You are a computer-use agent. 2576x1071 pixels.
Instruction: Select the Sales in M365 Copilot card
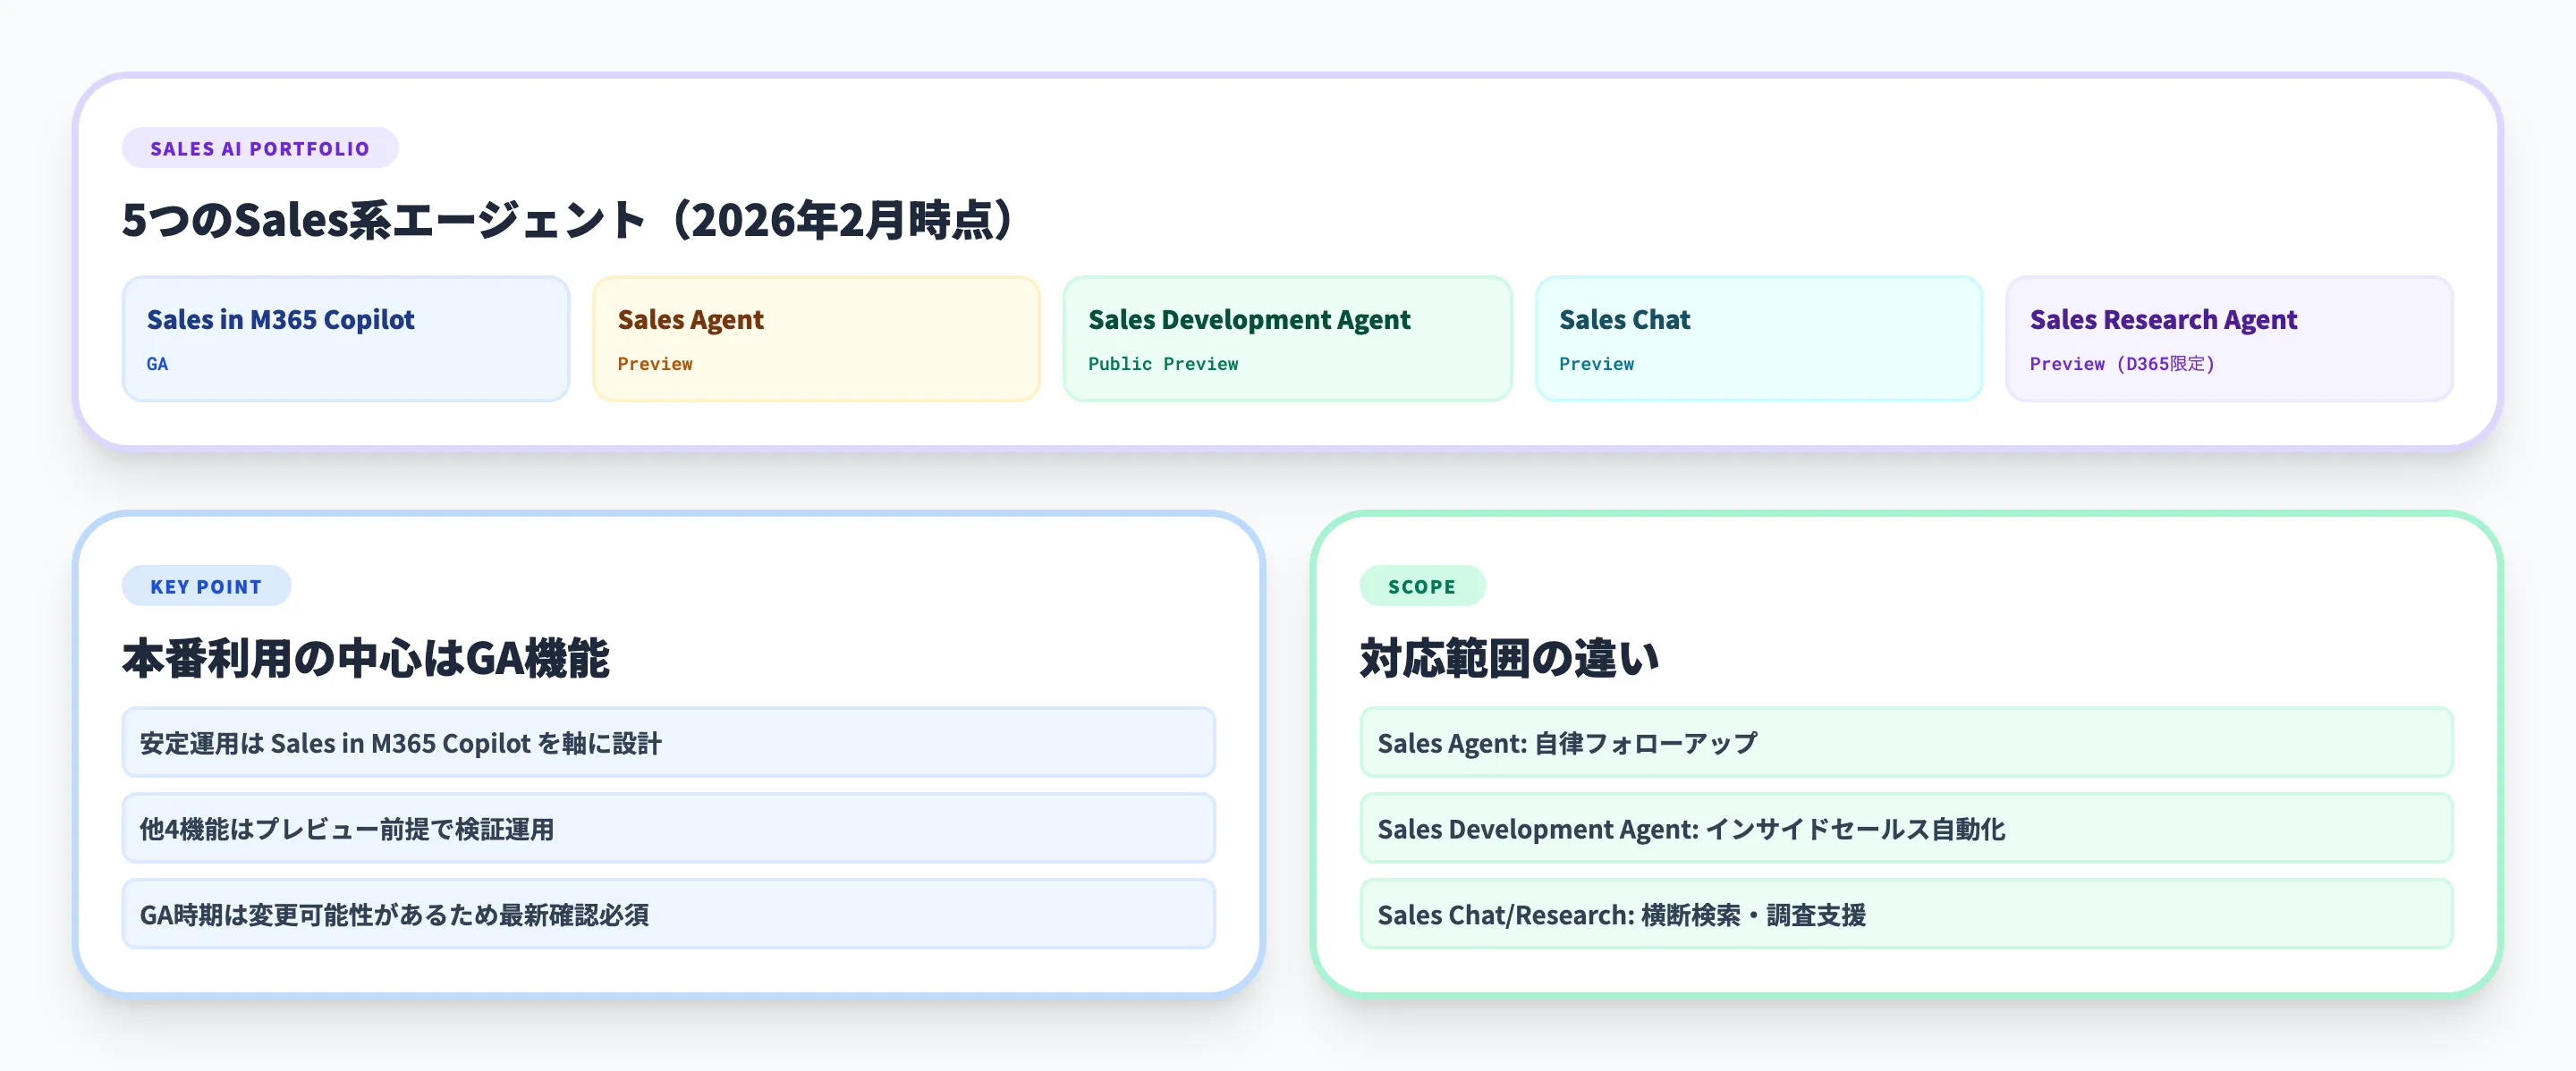[345, 340]
